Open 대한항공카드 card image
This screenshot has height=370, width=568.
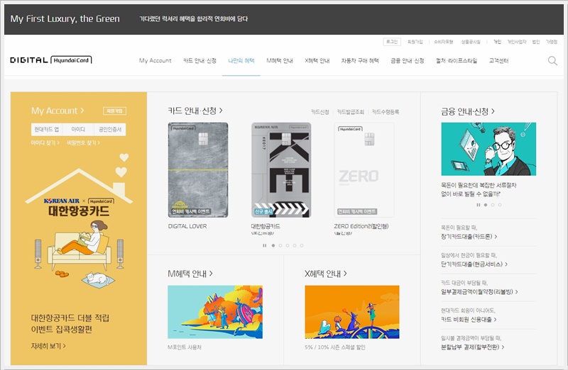281,169
